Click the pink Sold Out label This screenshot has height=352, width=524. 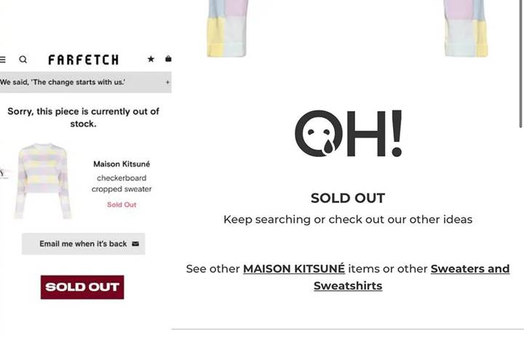122,204
